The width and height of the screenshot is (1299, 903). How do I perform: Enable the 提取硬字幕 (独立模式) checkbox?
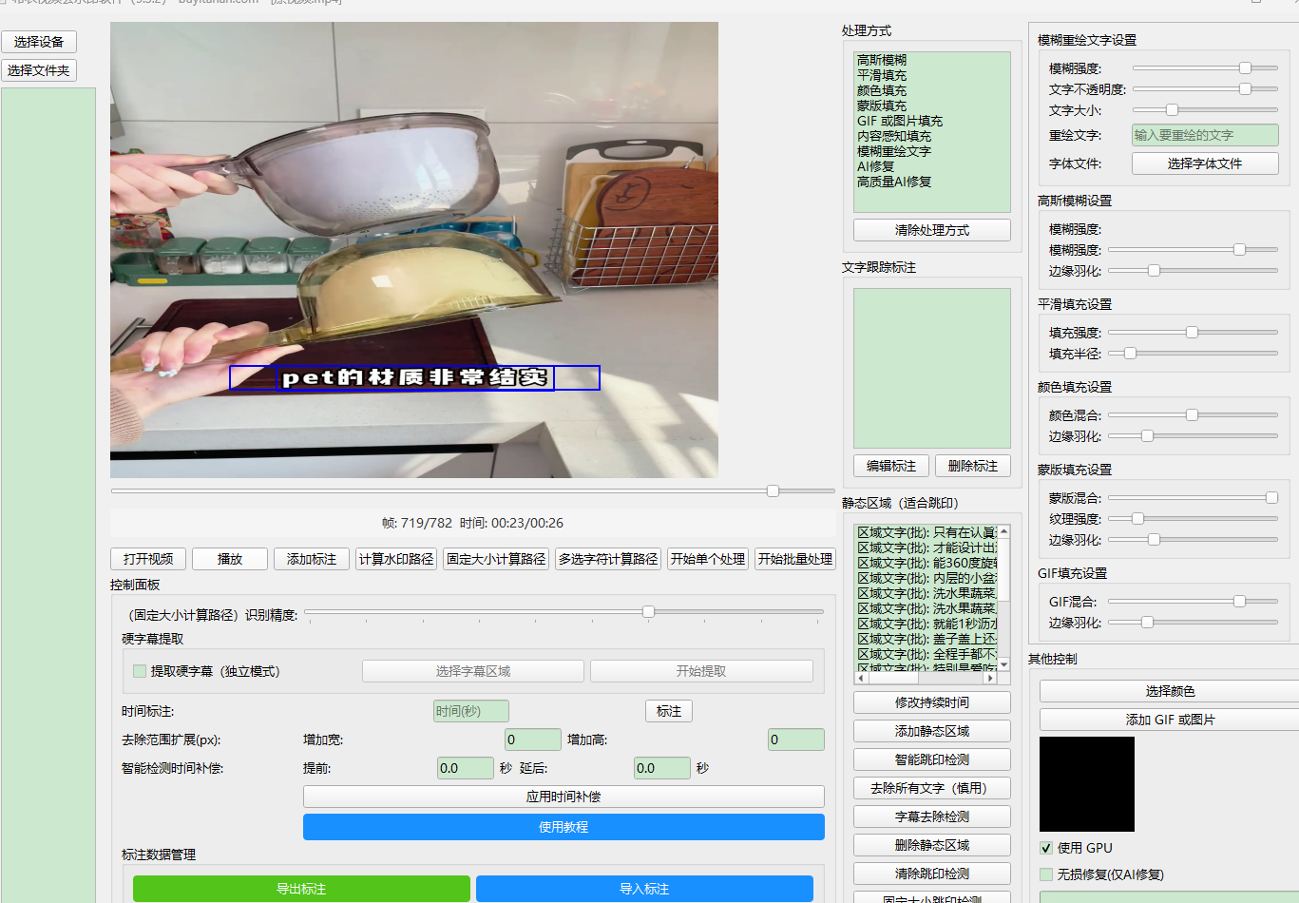click(x=141, y=671)
